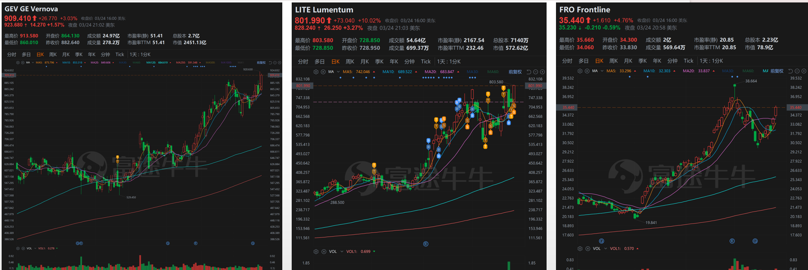
Task: Click 1天:1分K button in GEV panel
Action: tap(140, 54)
